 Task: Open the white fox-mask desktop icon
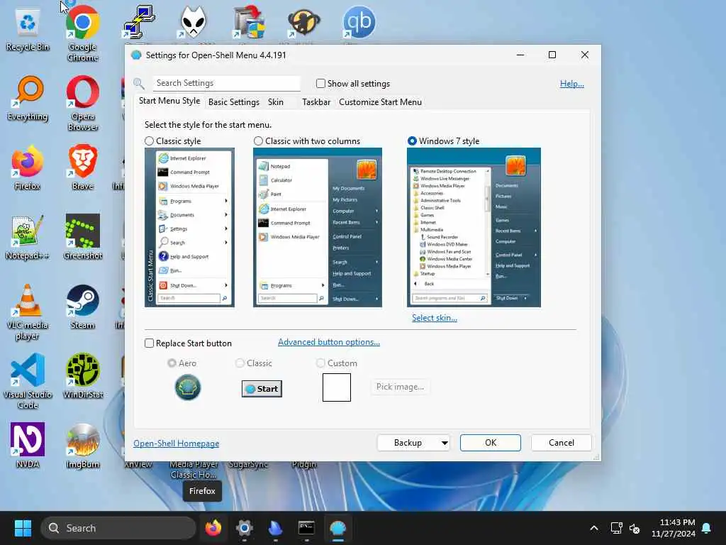[x=193, y=22]
